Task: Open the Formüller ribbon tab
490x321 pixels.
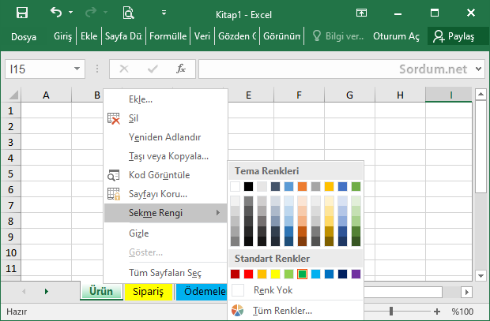Action: [168, 36]
